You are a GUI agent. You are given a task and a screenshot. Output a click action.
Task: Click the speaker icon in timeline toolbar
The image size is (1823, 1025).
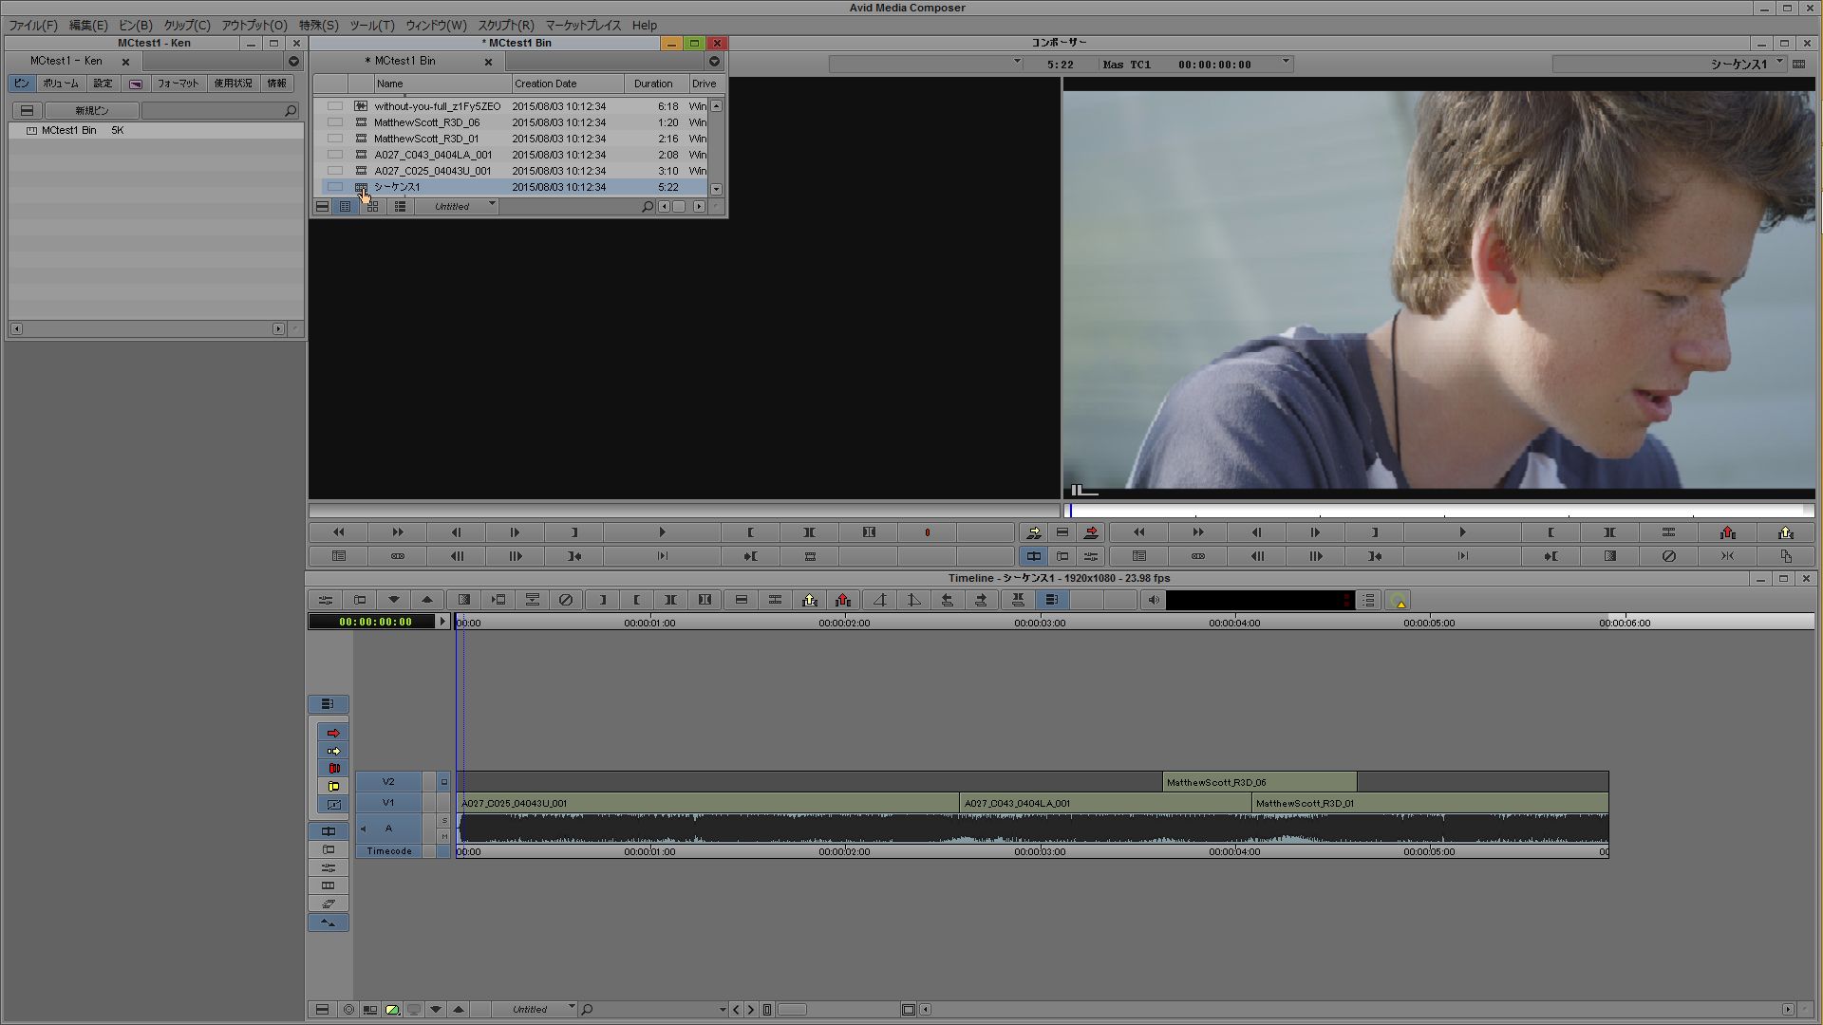point(1153,600)
